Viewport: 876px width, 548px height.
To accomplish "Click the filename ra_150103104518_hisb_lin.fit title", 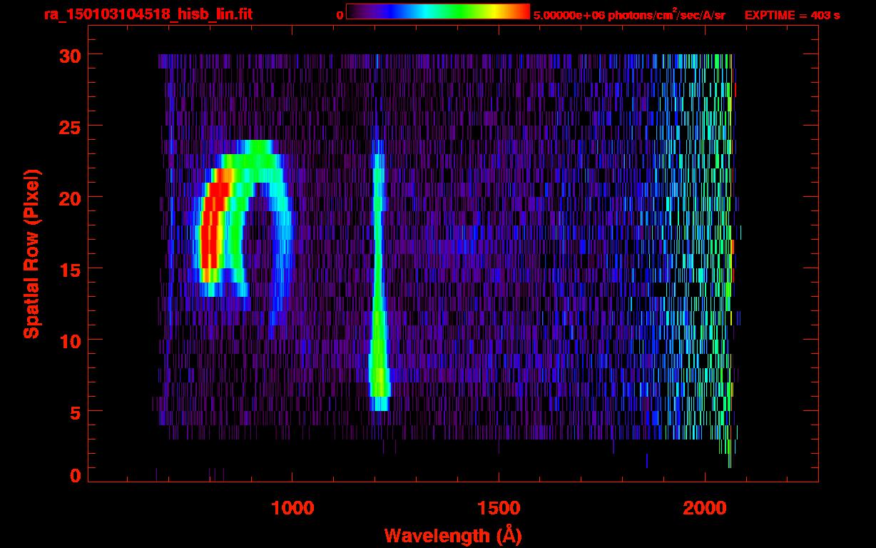I will click(148, 14).
